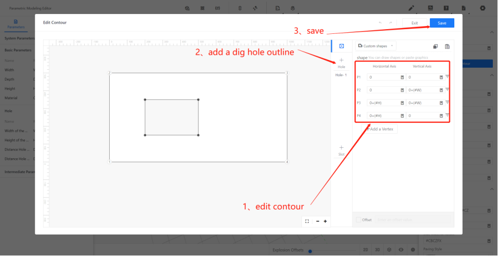Select Hole-1 in the hole list
Viewport: 498px width, 256px height.
(342, 75)
